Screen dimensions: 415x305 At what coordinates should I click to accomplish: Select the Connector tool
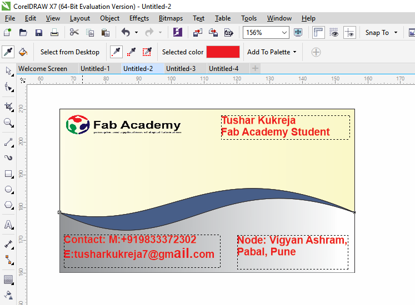click(9, 260)
